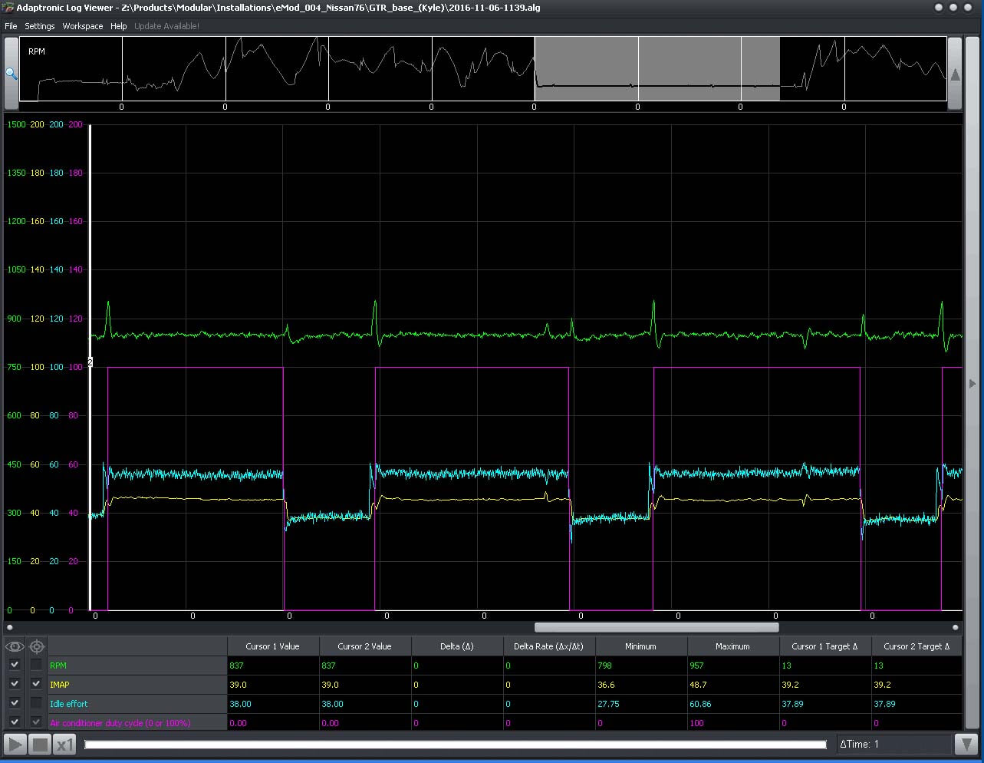The image size is (984, 763).
Task: Toggle target checkbox for Air conditioner duty cycle
Action: [36, 722]
